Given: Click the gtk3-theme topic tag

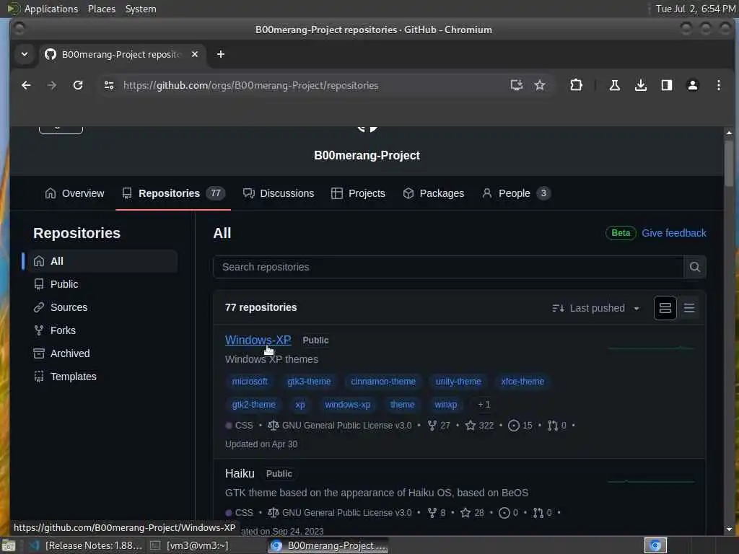Looking at the screenshot, I should 309,382.
